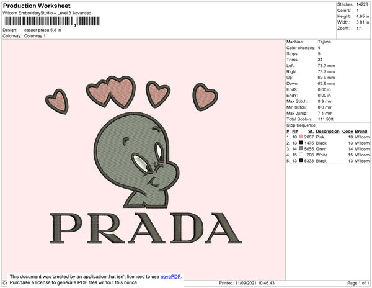
Task: Select the White color swatch in stop 4
Action: [x=301, y=155]
